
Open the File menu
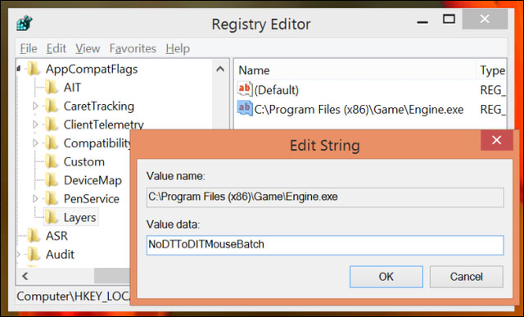point(29,49)
